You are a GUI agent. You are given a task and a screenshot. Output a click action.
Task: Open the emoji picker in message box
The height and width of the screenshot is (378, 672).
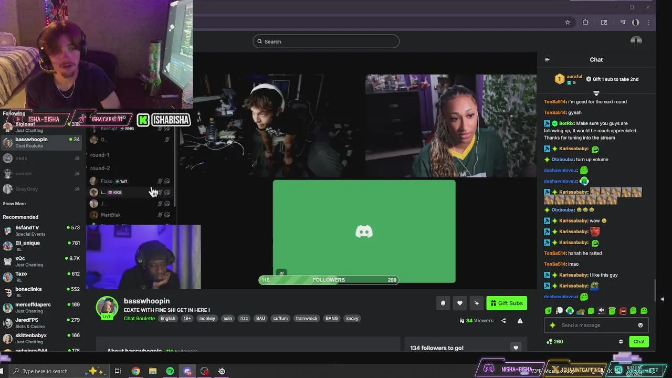coord(640,325)
